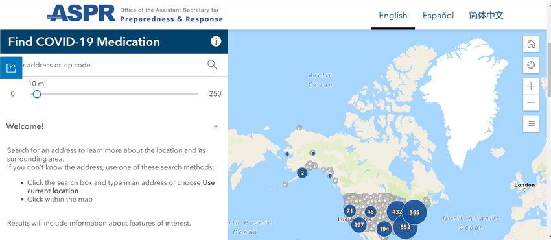Zoom in using the plus icon
Image resolution: width=551 pixels, height=240 pixels.
[x=531, y=86]
